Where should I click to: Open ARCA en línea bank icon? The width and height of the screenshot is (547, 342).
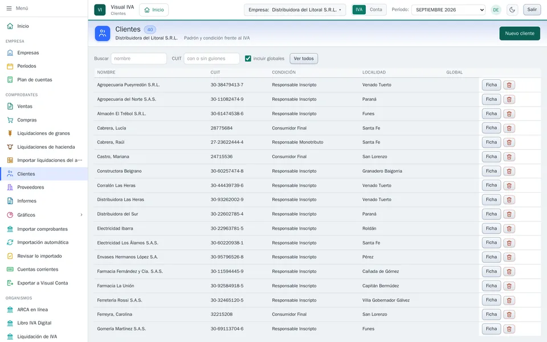(x=10, y=310)
